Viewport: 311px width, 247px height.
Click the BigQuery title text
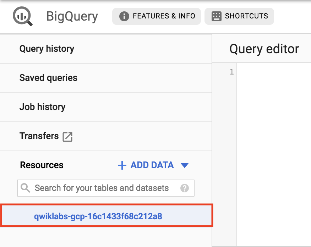tap(72, 16)
